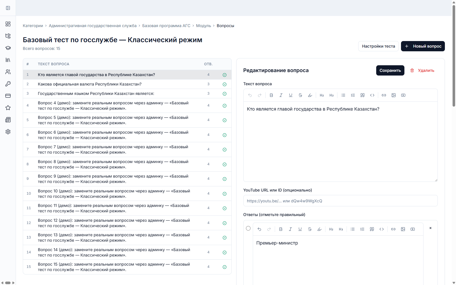Undo in the question text editor
The image size is (456, 285).
(250, 95)
